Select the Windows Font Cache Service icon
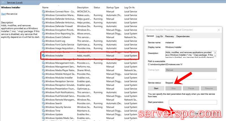The image size is (226, 121). click(x=44, y=45)
